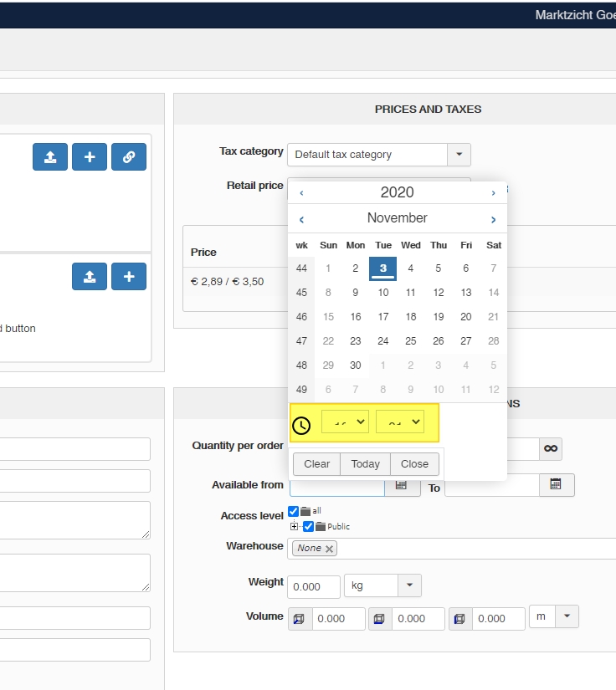Screen dimensions: 616x690
Task: Uncheck the Public access level checkbox
Action: point(308,526)
